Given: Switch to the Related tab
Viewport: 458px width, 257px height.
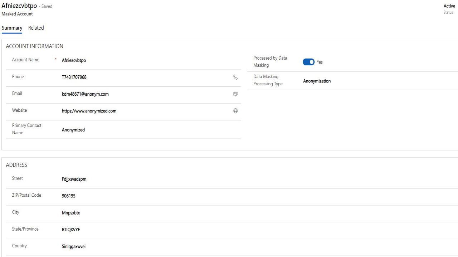Looking at the screenshot, I should 36,28.
